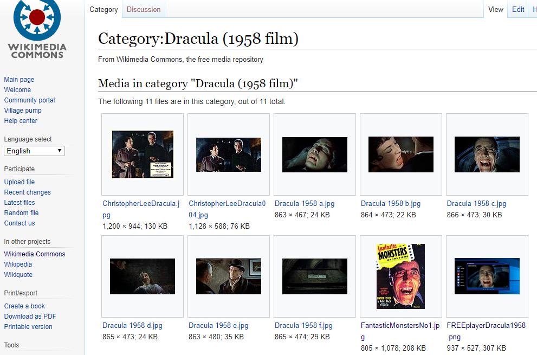The height and width of the screenshot is (355, 537).
Task: Click Download as PDF
Action: point(30,317)
